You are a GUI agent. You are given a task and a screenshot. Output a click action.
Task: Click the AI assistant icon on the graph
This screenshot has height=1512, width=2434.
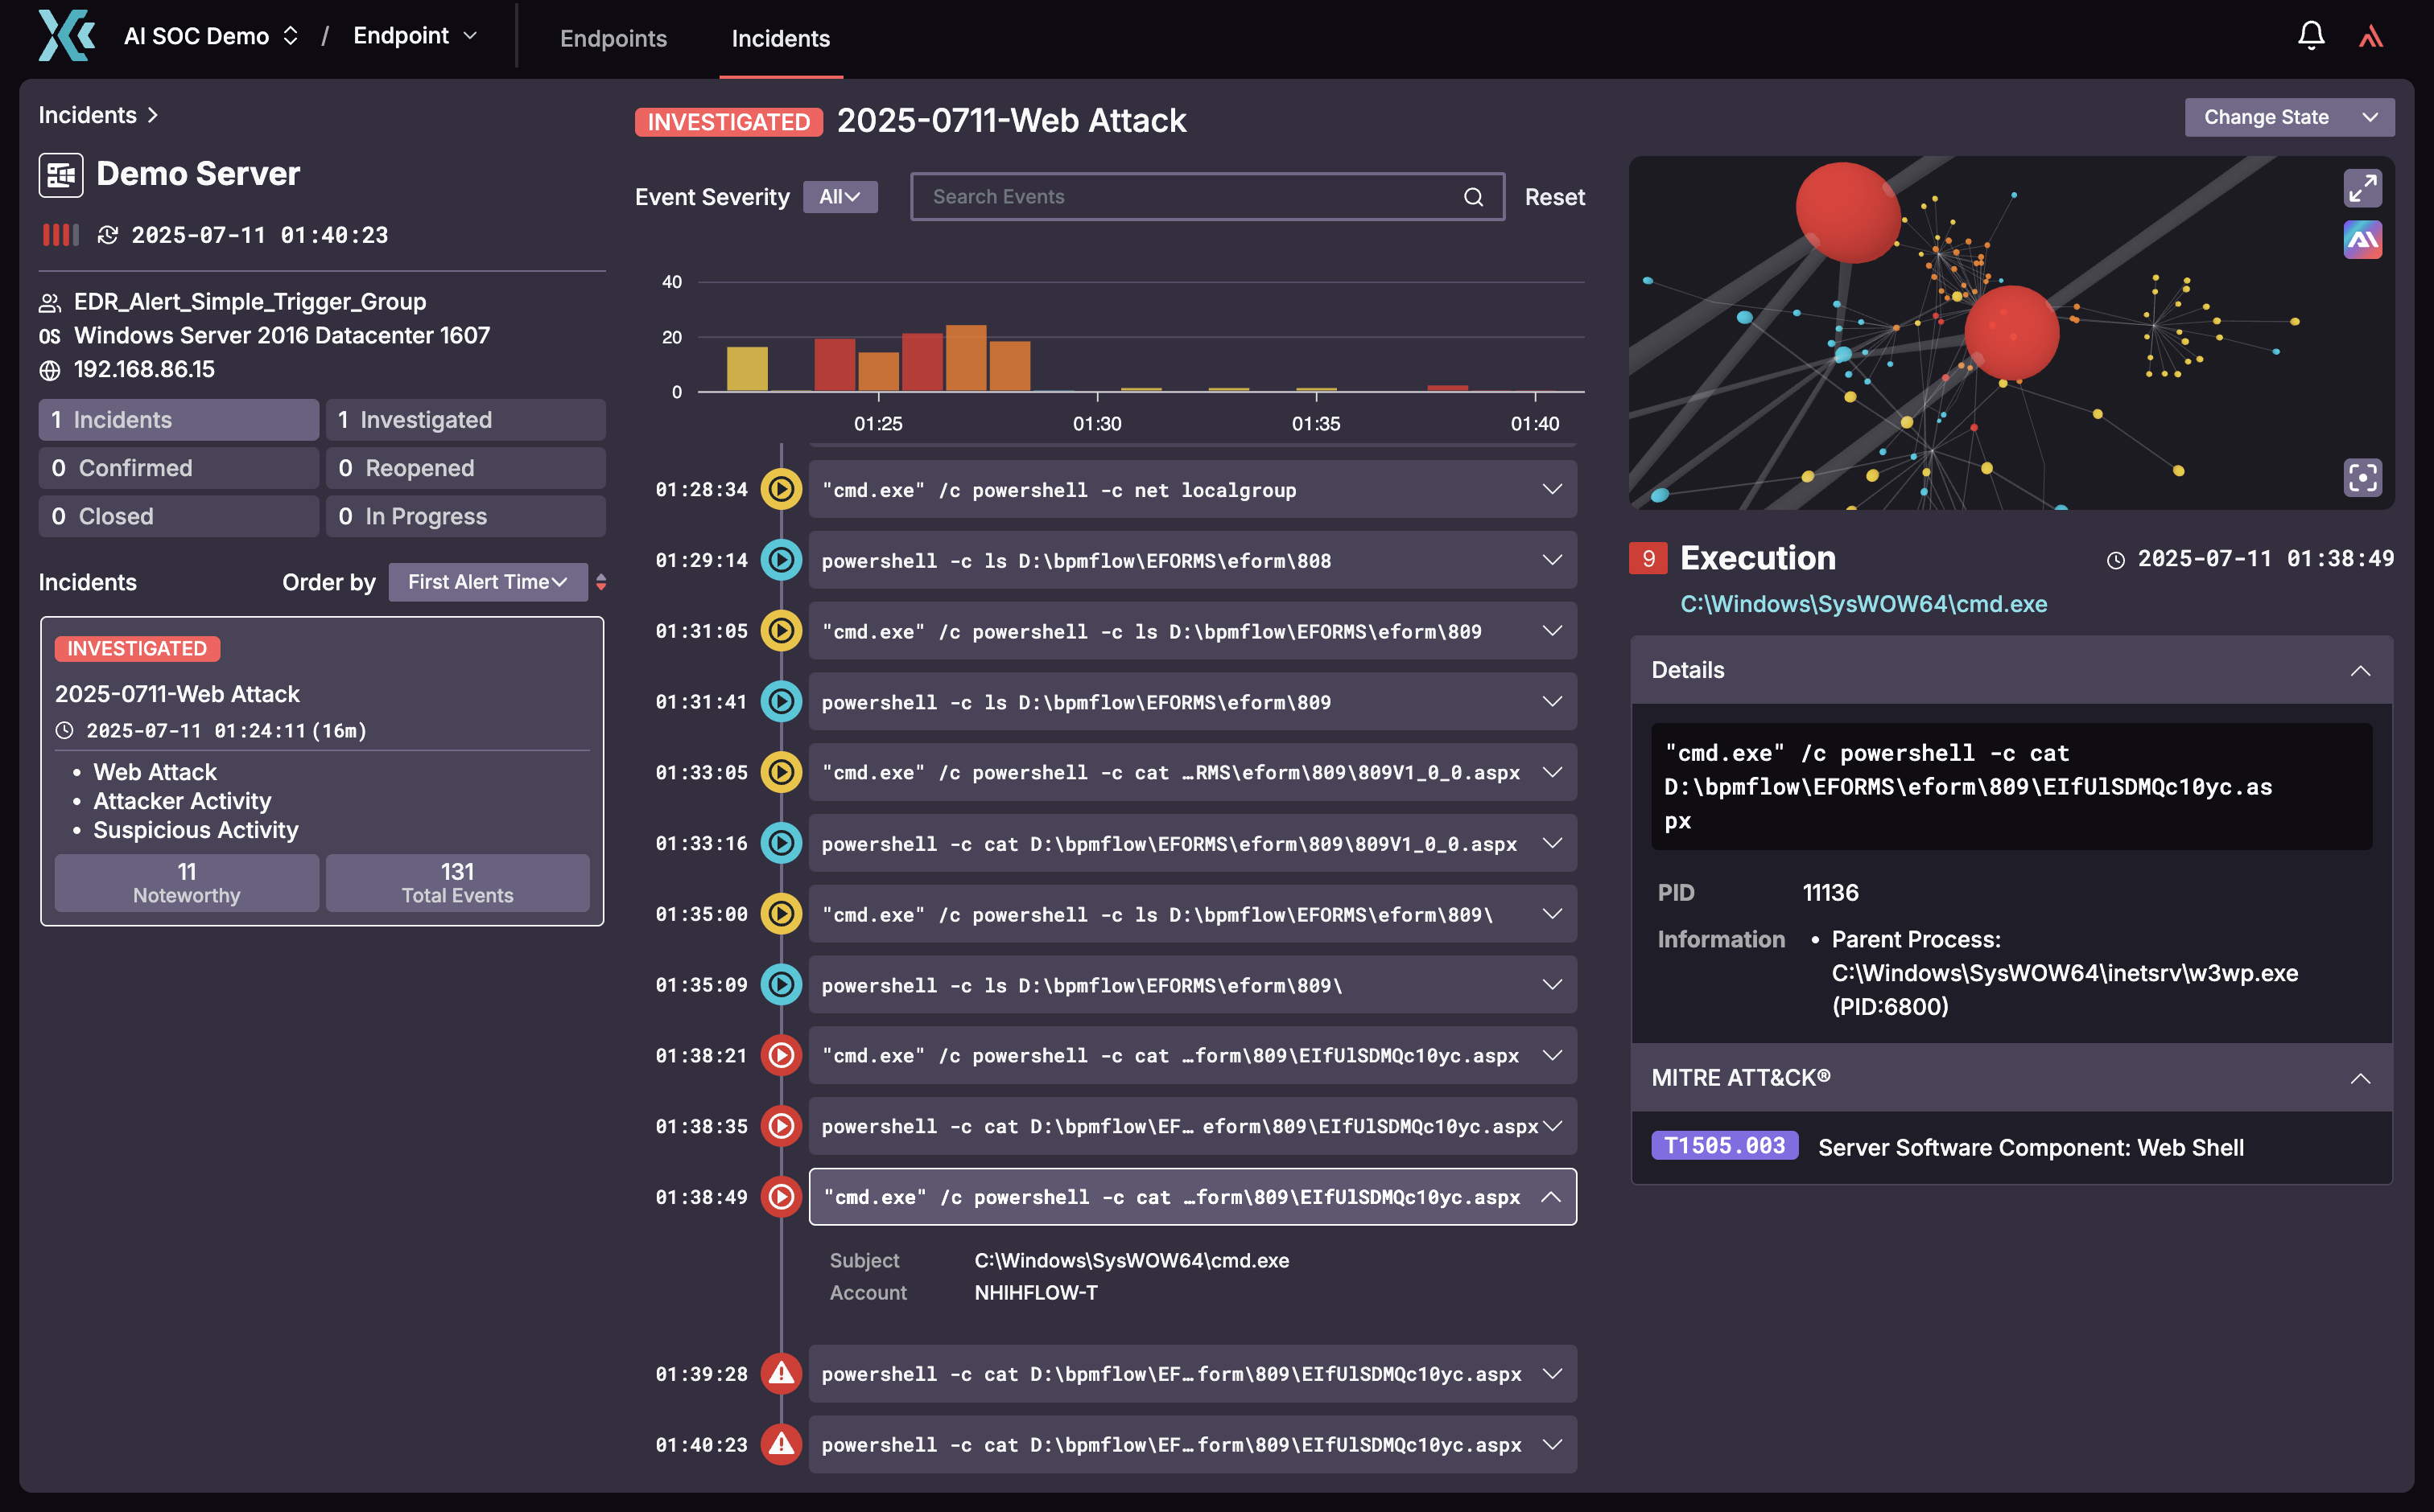click(x=2362, y=240)
